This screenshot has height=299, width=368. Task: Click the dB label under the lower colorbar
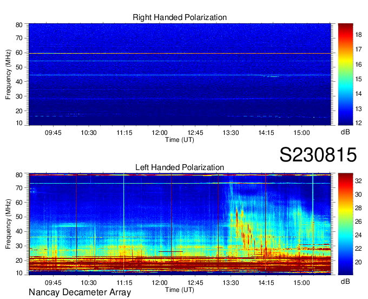tap(345, 281)
